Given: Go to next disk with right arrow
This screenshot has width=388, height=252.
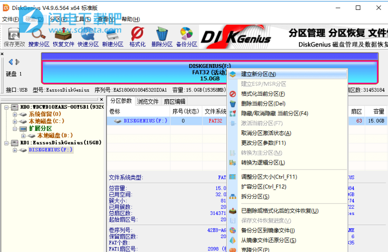Looking at the screenshot, I should pyautogui.click(x=17, y=62).
